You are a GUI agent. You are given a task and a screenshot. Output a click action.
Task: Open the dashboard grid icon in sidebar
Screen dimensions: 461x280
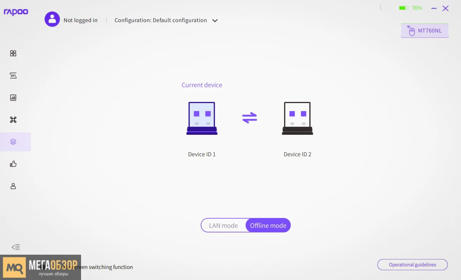click(13, 53)
